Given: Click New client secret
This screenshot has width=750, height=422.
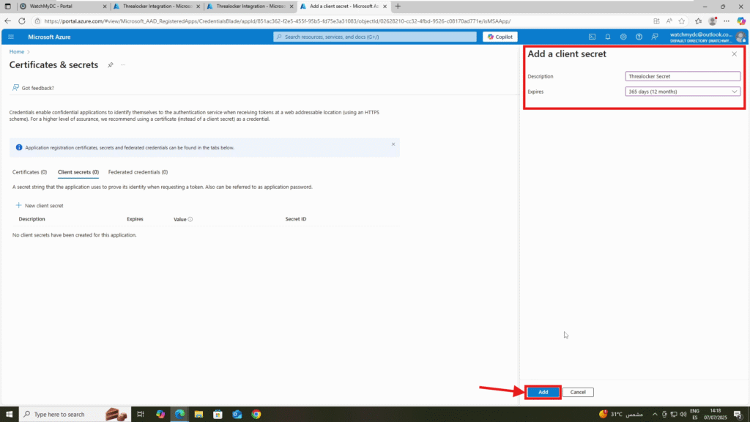Looking at the screenshot, I should click(x=40, y=206).
